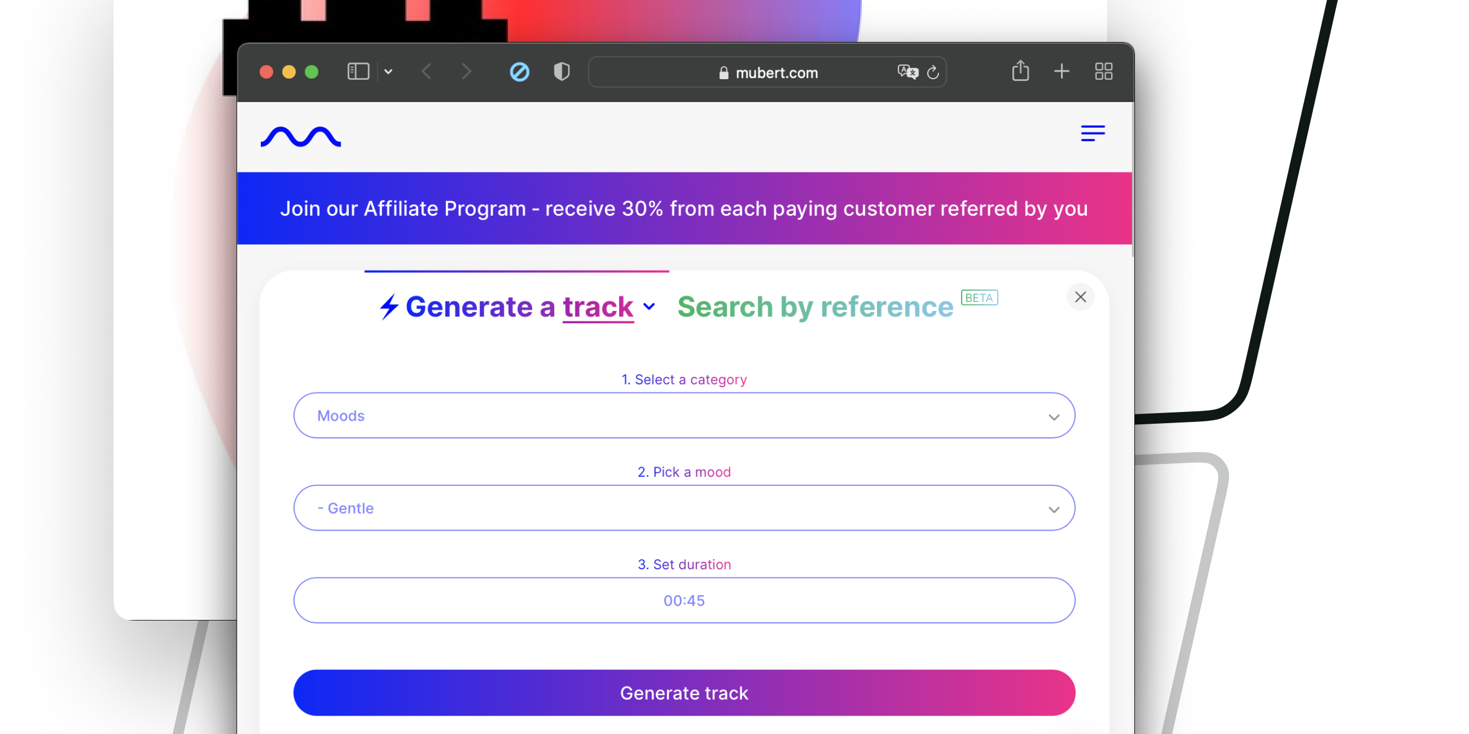Viewport: 1469px width, 734px height.
Task: Click the translate page icon
Action: pyautogui.click(x=907, y=72)
